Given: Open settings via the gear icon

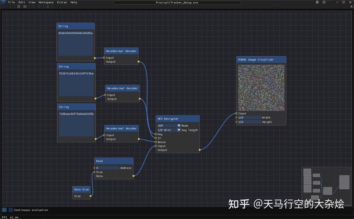Looking at the screenshot, I should [317, 2].
